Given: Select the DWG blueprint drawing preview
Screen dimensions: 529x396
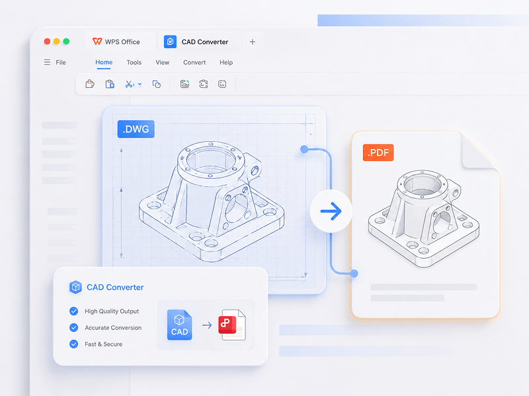Looking at the screenshot, I should [x=212, y=202].
